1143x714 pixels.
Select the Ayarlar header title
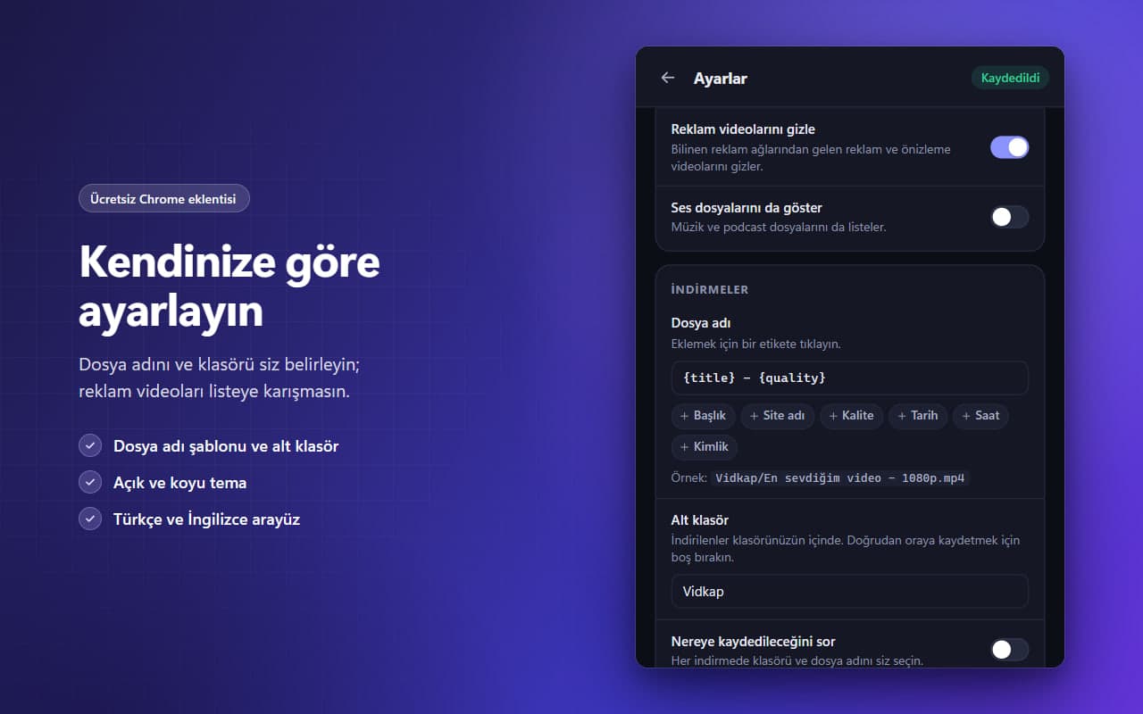point(721,79)
